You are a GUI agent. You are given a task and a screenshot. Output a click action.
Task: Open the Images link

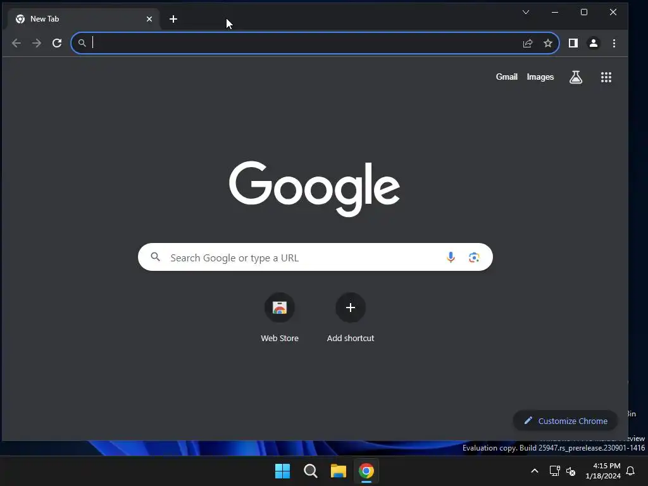point(540,77)
